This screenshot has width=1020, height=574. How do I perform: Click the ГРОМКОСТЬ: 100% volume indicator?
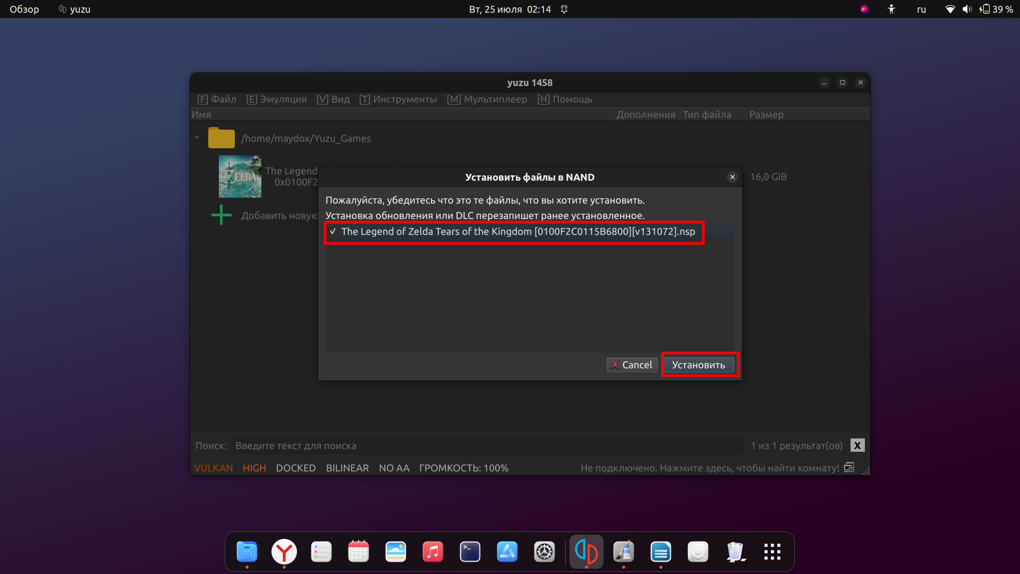pos(464,468)
